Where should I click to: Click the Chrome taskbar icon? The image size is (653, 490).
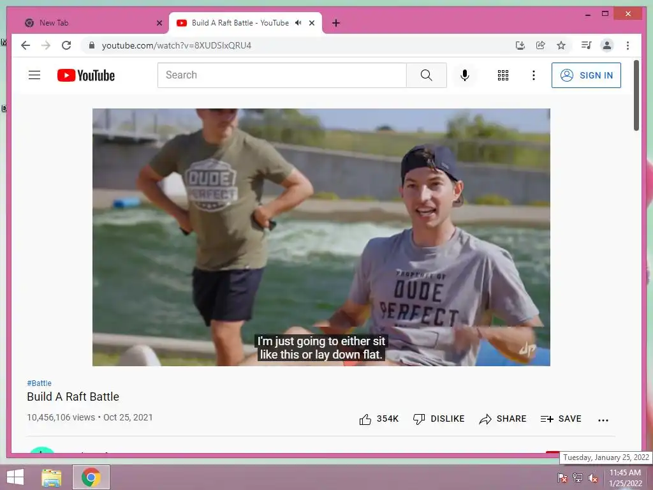point(91,477)
